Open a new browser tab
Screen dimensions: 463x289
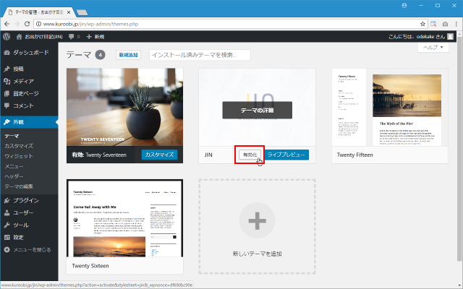click(82, 12)
